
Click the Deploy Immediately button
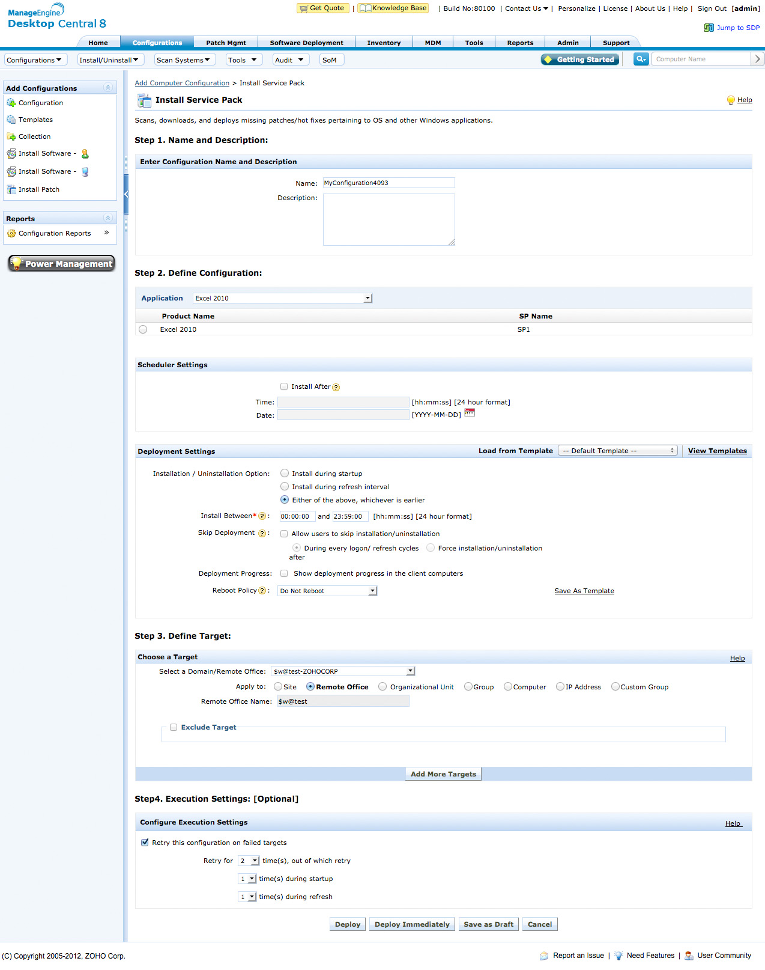pos(412,924)
